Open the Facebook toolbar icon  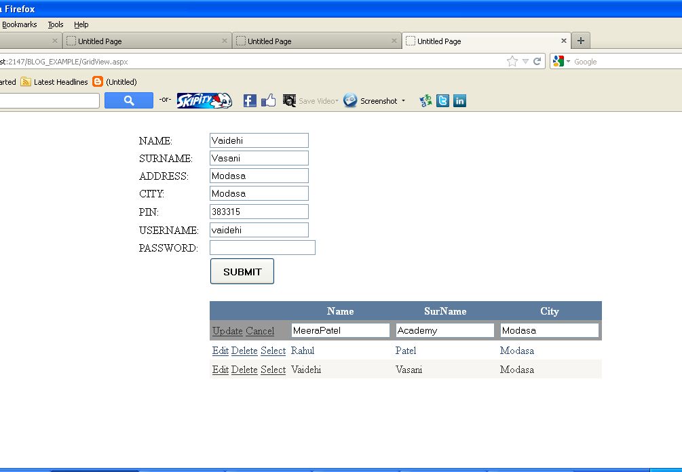[x=250, y=101]
